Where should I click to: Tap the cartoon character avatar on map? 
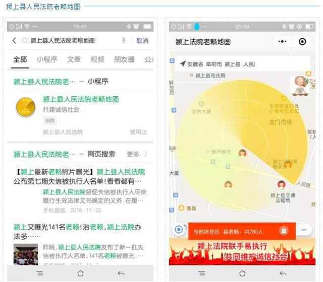(x=301, y=86)
